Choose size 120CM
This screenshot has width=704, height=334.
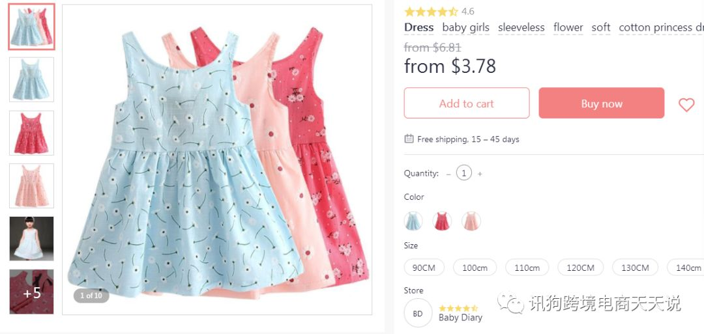581,268
